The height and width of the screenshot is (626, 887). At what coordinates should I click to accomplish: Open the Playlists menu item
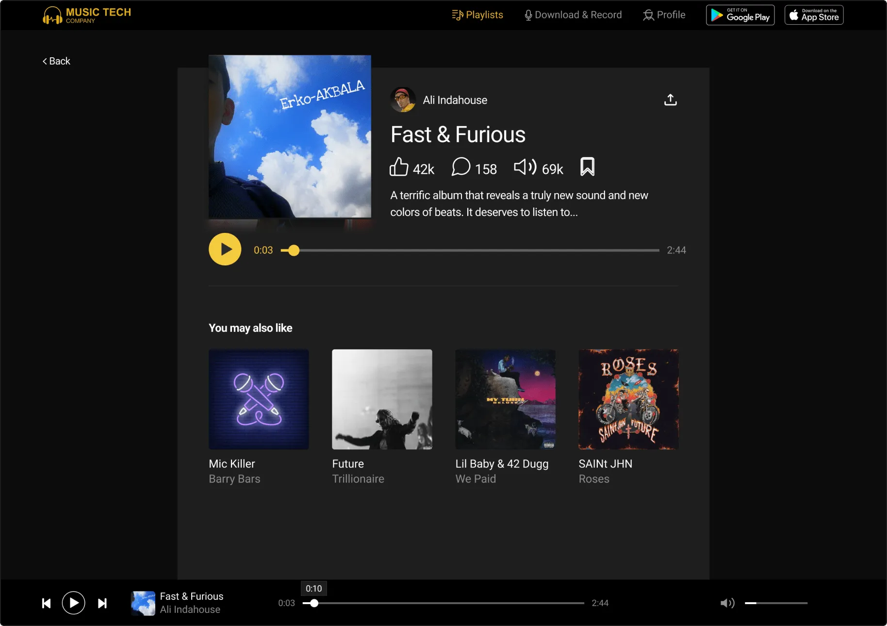coord(477,15)
